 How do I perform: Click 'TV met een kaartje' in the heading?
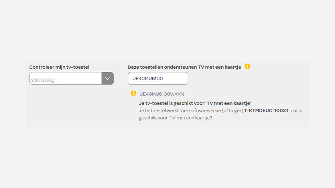click(219, 67)
